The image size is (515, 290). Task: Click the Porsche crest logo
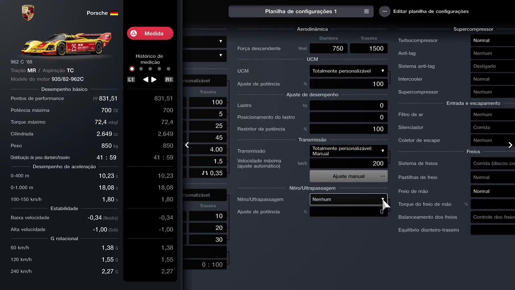point(28,13)
